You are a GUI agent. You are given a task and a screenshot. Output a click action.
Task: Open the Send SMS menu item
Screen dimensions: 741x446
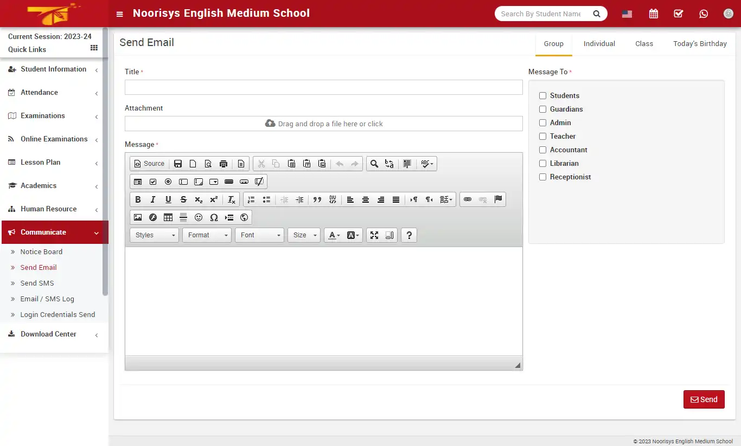click(x=37, y=283)
